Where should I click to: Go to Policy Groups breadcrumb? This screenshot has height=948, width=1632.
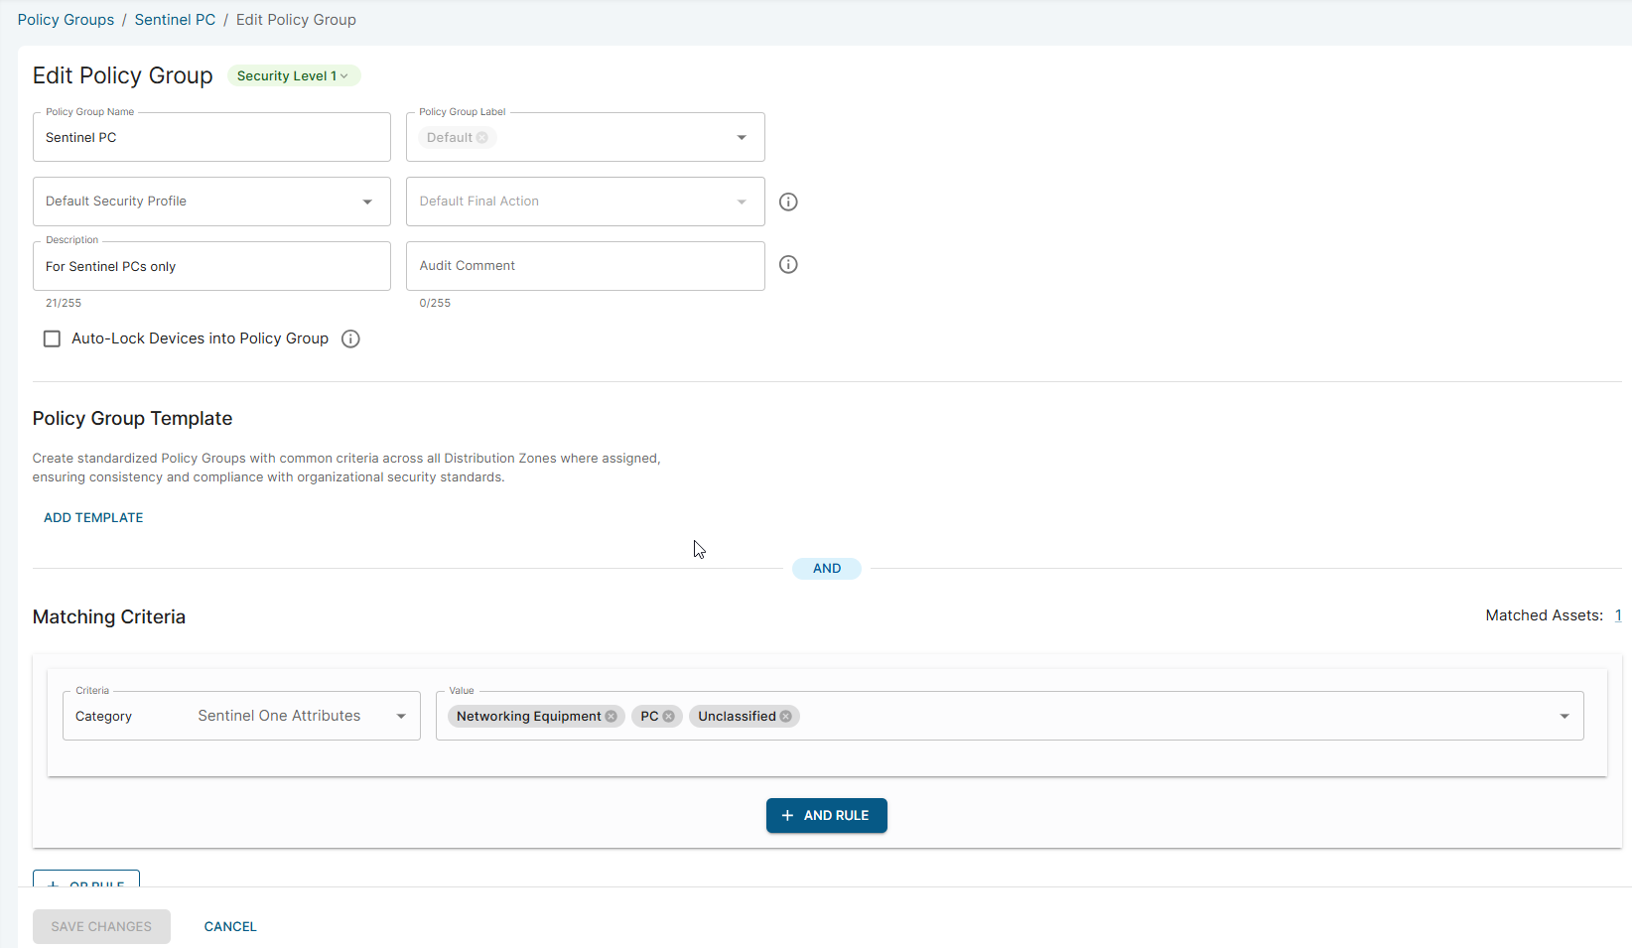coord(66,20)
